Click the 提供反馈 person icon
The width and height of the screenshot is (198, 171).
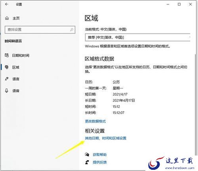[x=87, y=162]
